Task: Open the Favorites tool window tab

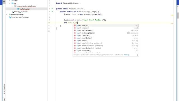Action: point(4,89)
